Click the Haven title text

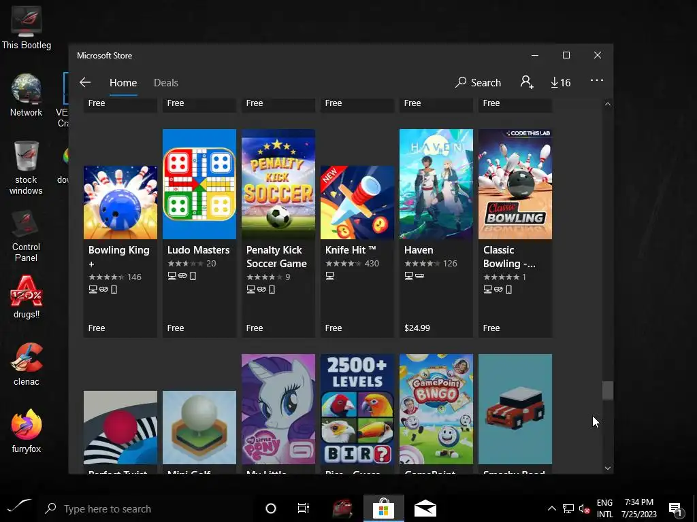pyautogui.click(x=419, y=250)
